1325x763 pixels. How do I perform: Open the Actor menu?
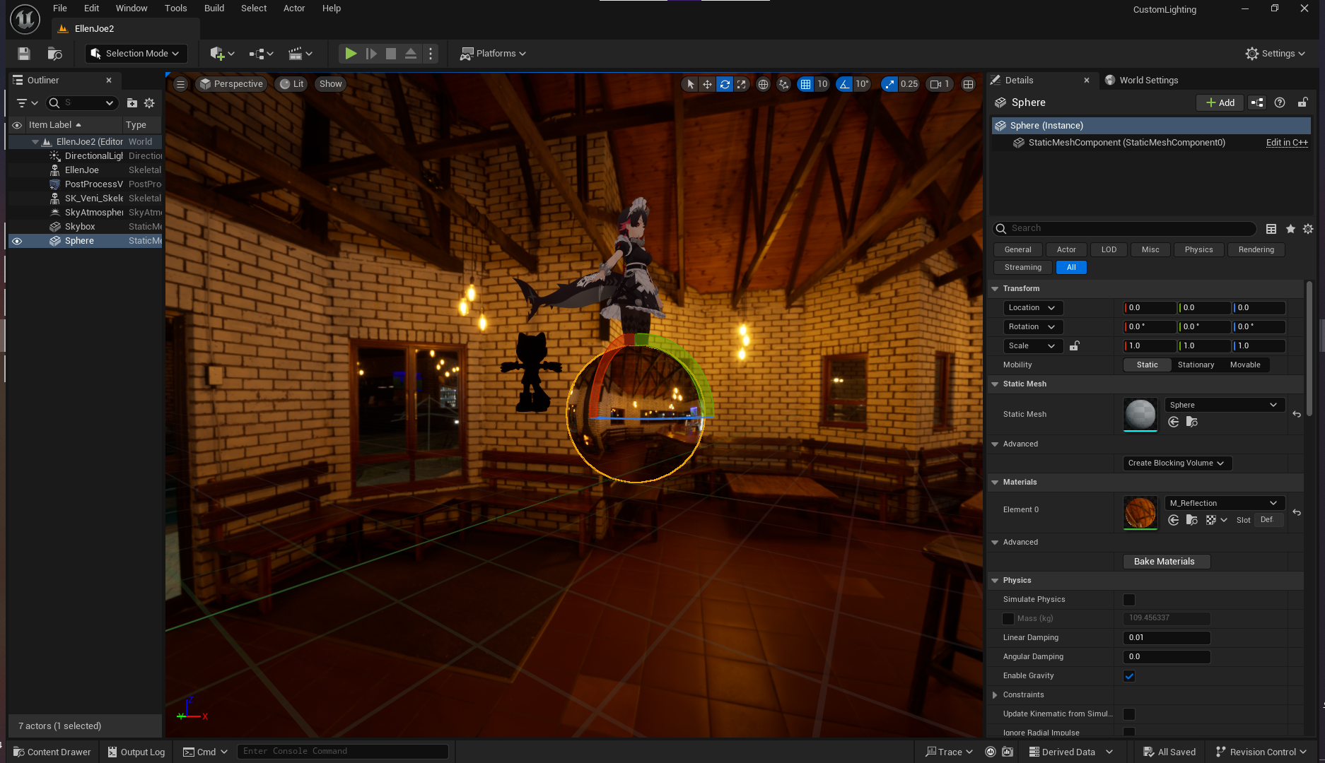coord(294,8)
